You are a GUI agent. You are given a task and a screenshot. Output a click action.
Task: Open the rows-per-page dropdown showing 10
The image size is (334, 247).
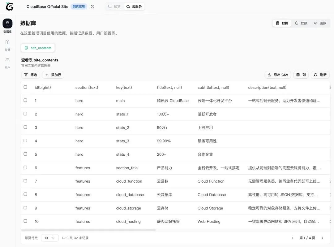coord(49,238)
